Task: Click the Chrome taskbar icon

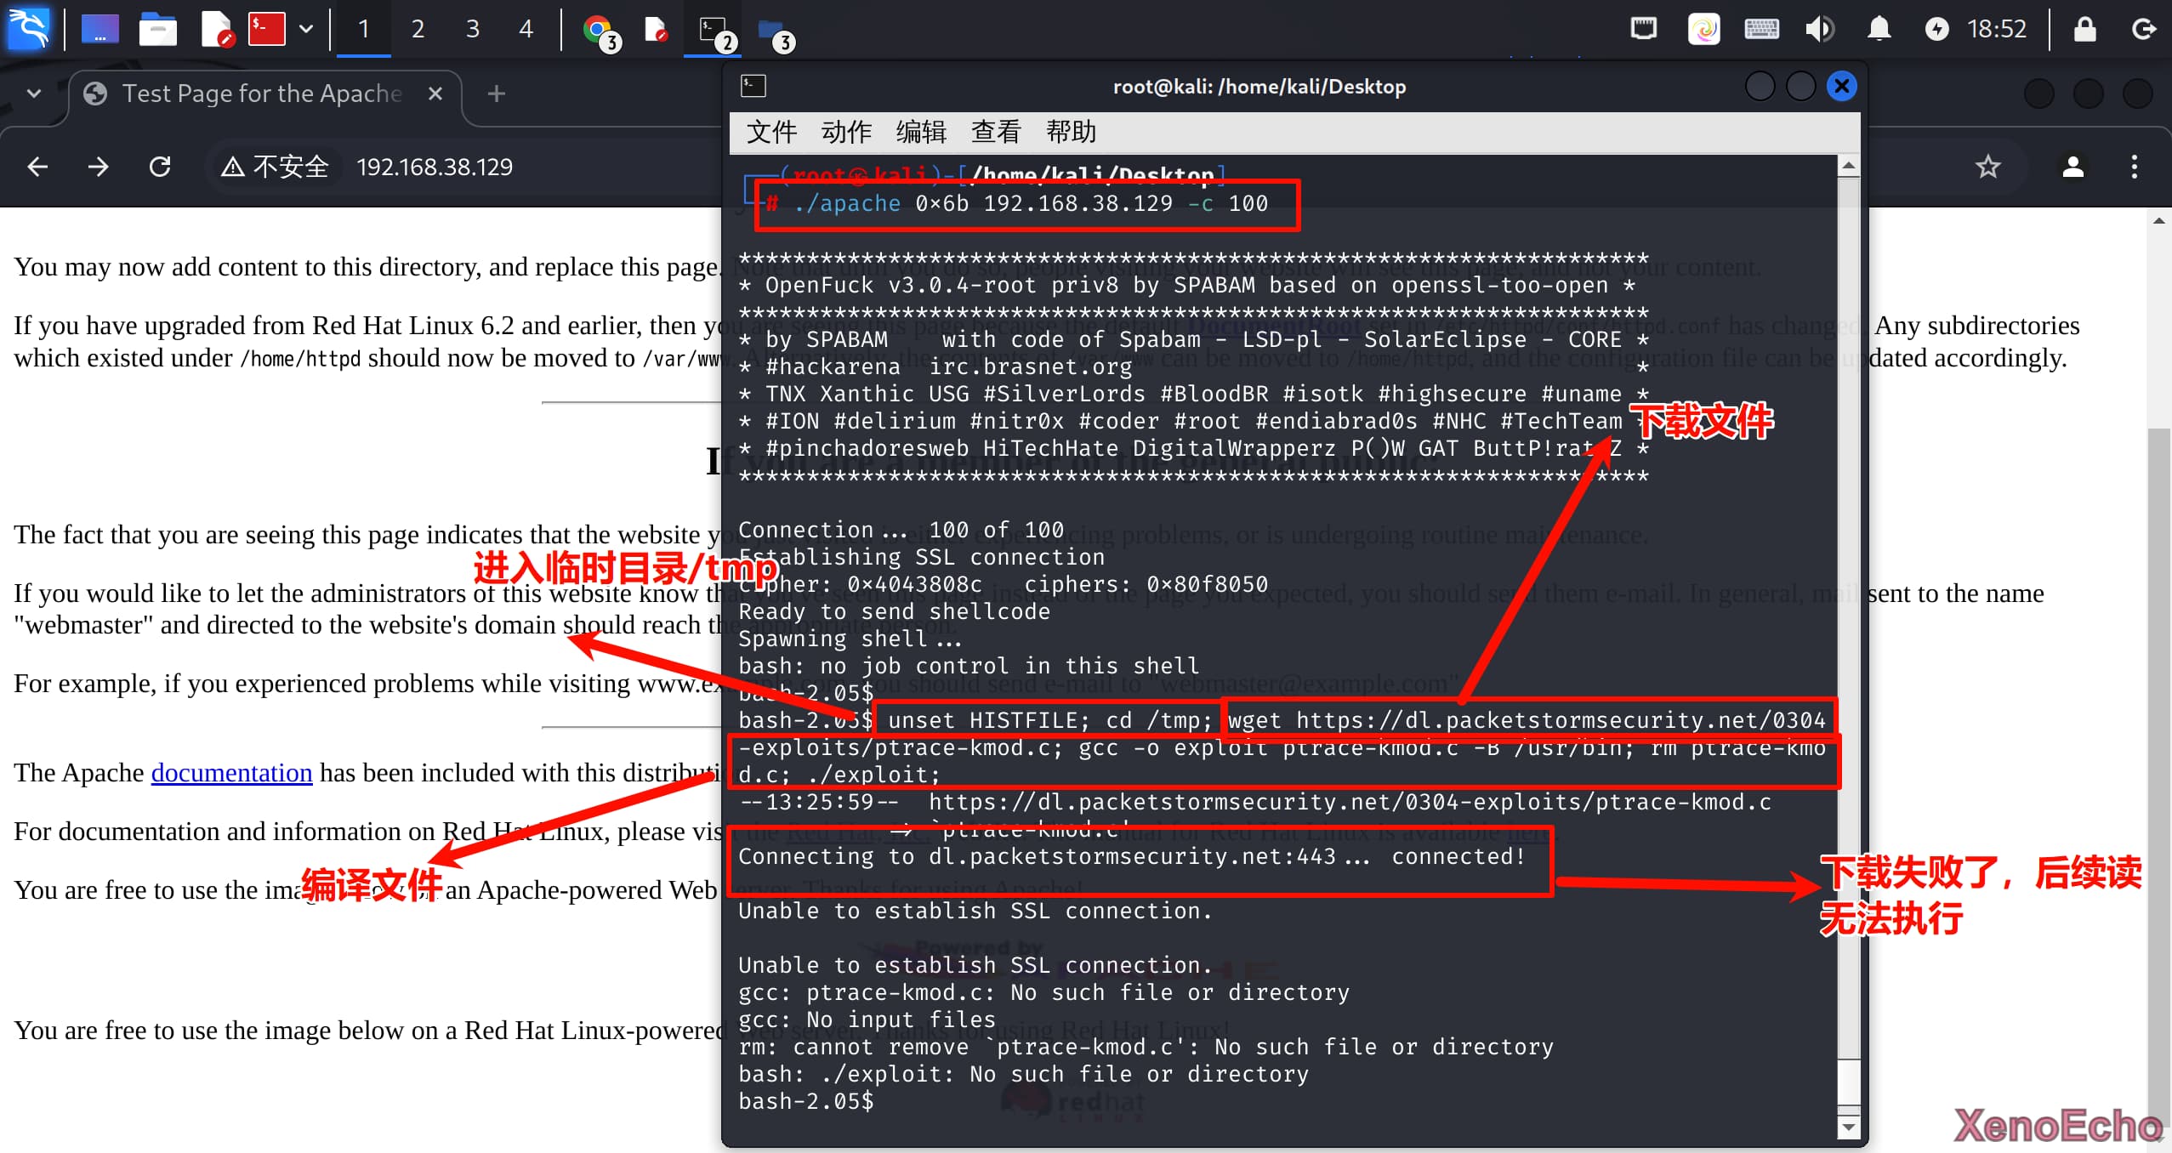Action: (x=599, y=31)
